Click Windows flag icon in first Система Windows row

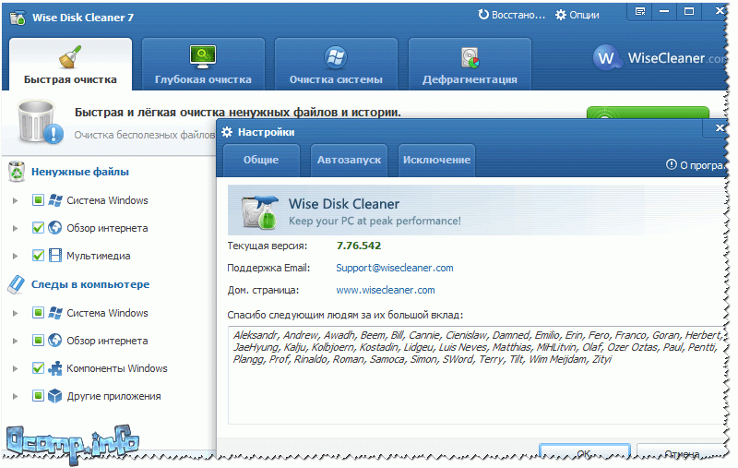pos(55,200)
